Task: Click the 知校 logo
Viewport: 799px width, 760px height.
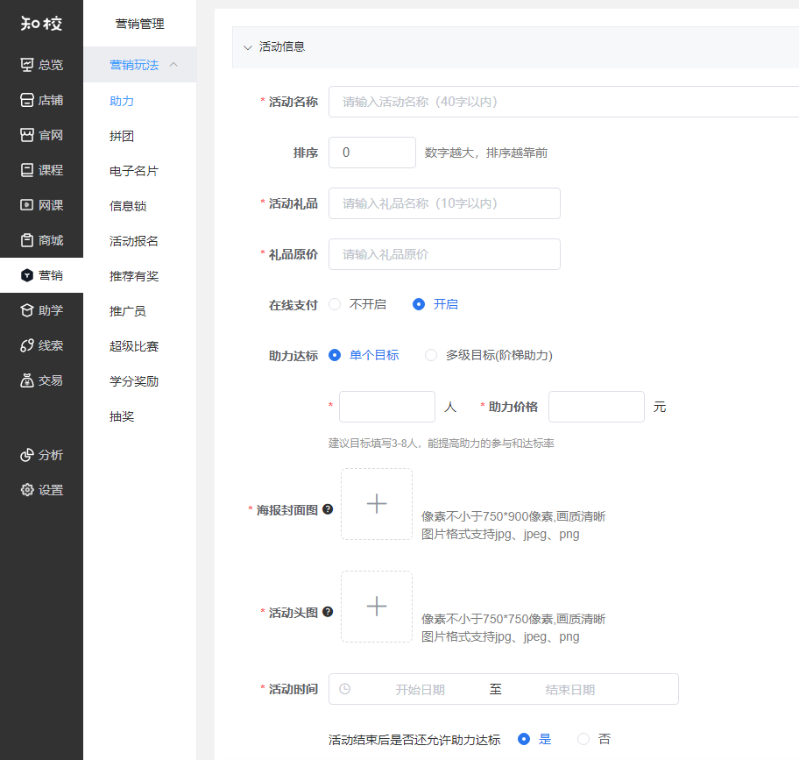Action: point(41,24)
